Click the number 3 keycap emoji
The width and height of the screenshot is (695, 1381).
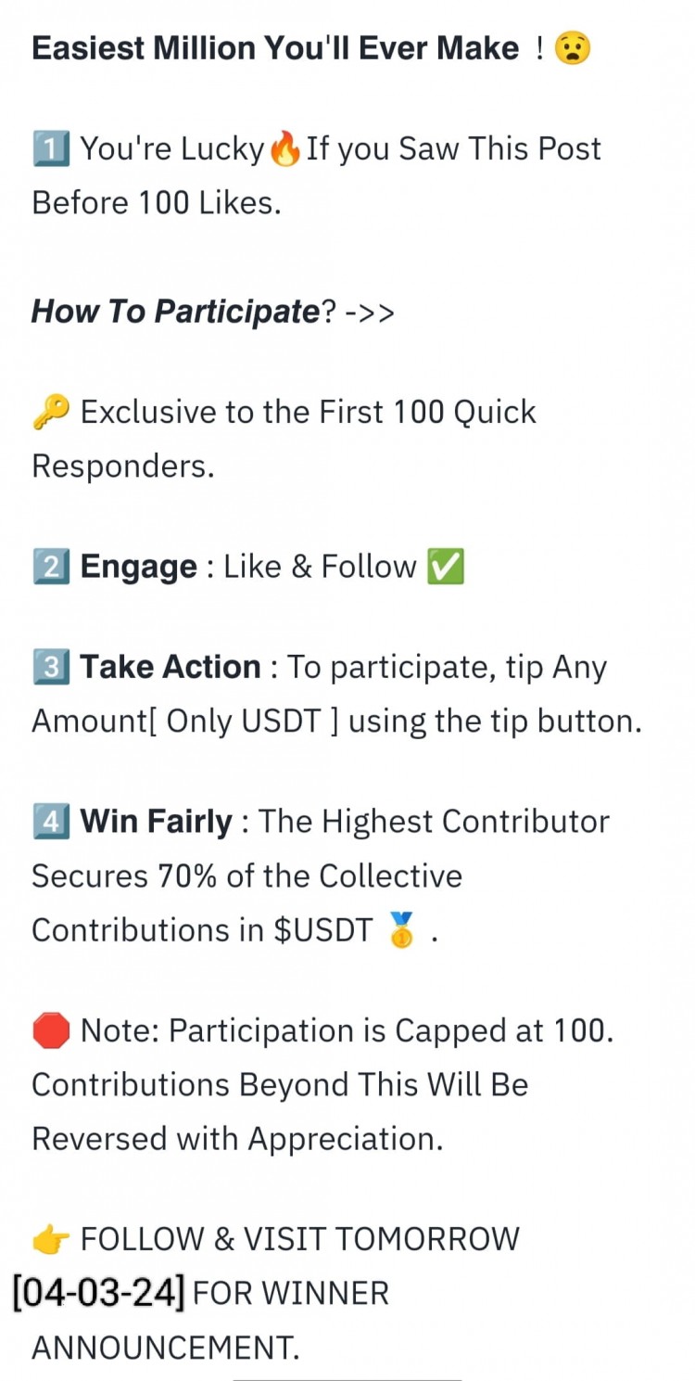(x=50, y=668)
